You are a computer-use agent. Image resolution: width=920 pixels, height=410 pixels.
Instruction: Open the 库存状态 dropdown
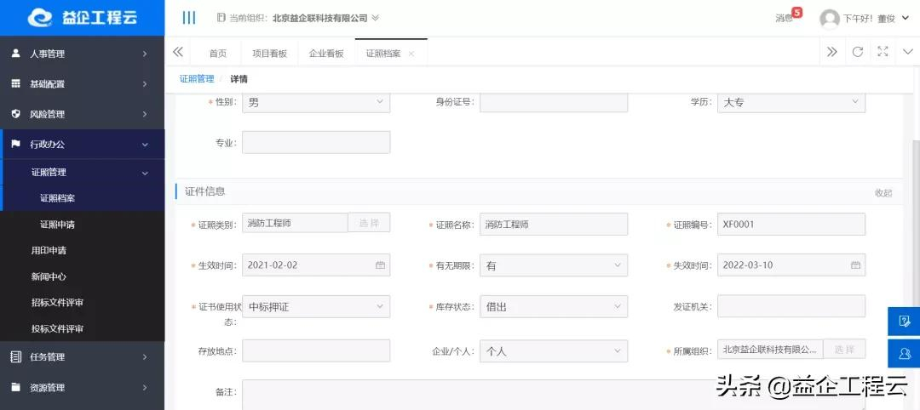(x=554, y=307)
